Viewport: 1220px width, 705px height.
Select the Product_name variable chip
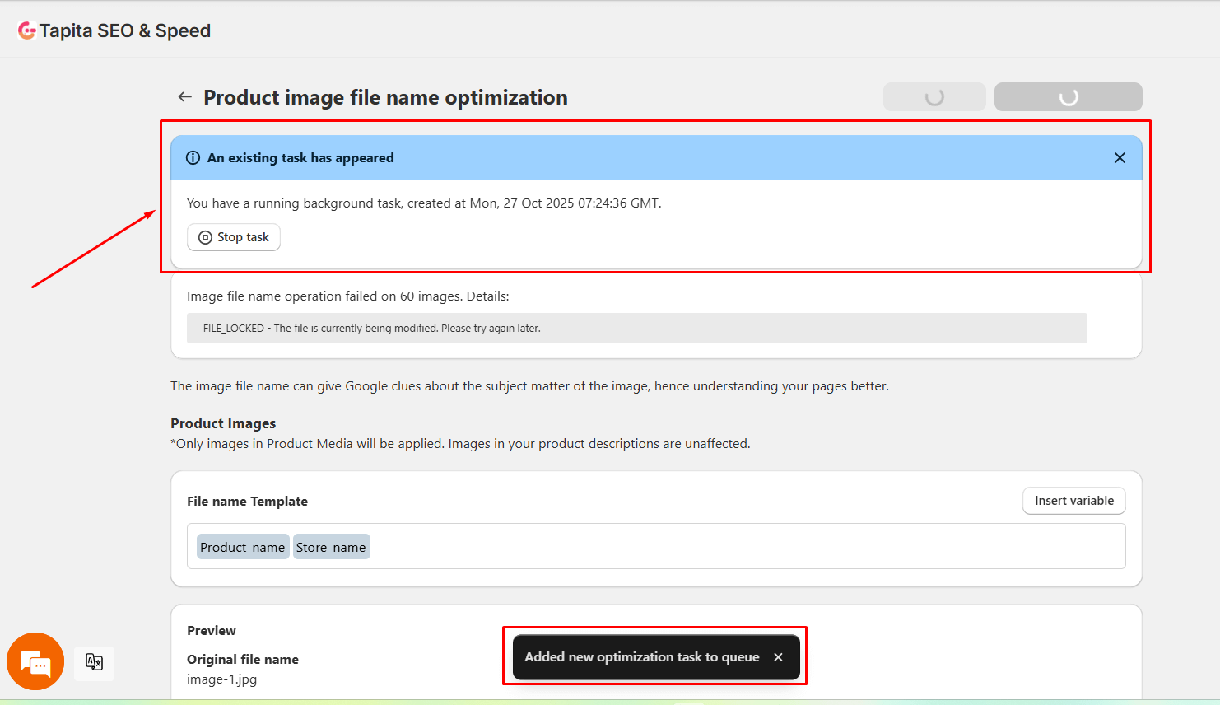point(242,546)
